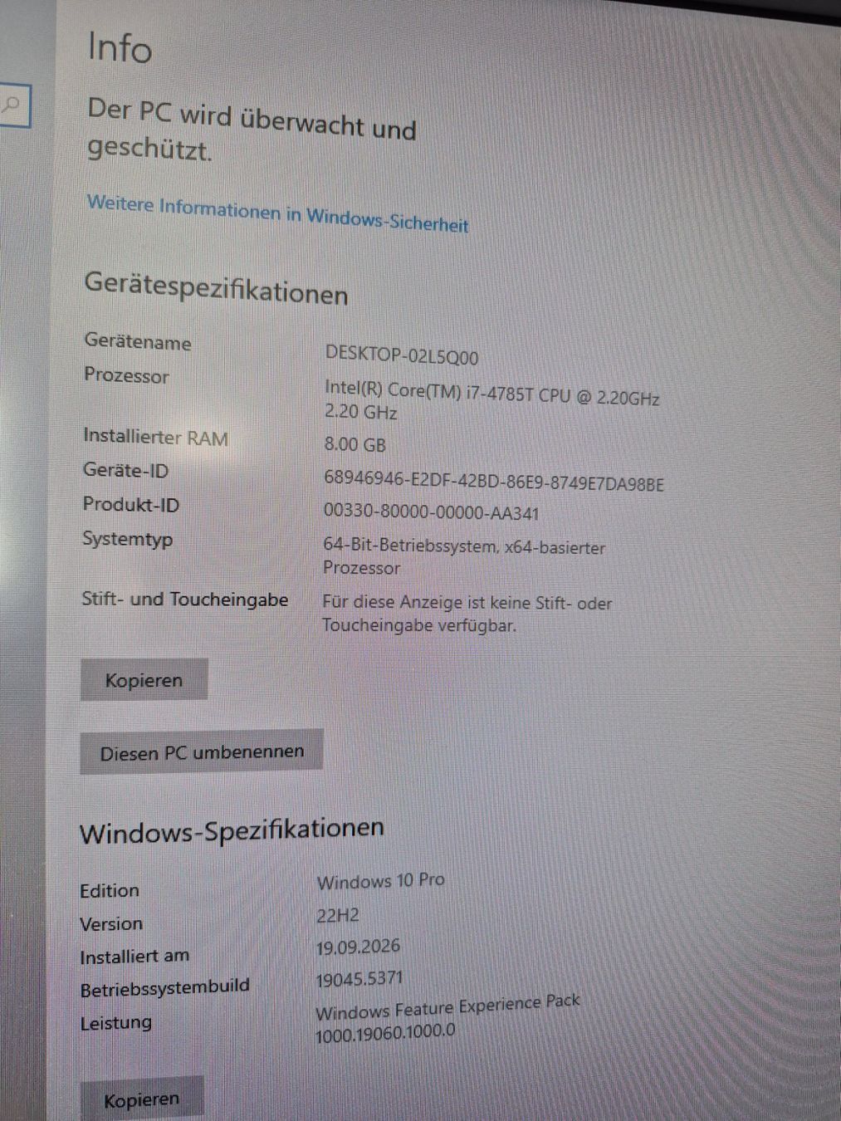This screenshot has height=1121, width=841.
Task: Click the Installierter RAM label
Action: [x=155, y=437]
